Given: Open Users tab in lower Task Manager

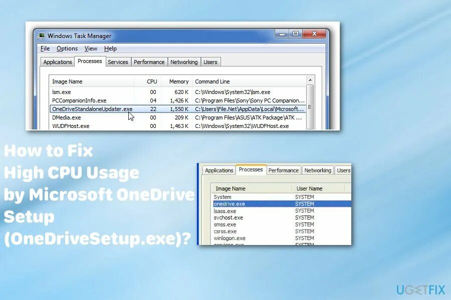Looking at the screenshot, I should [x=343, y=170].
